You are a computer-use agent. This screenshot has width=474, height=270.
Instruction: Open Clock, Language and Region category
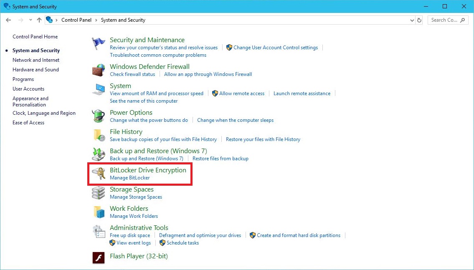click(44, 113)
